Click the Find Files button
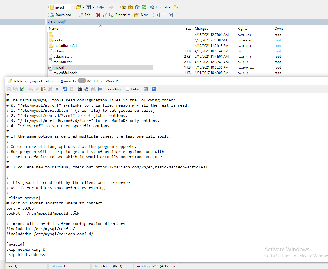The height and width of the screenshot is (269, 328). [160, 7]
